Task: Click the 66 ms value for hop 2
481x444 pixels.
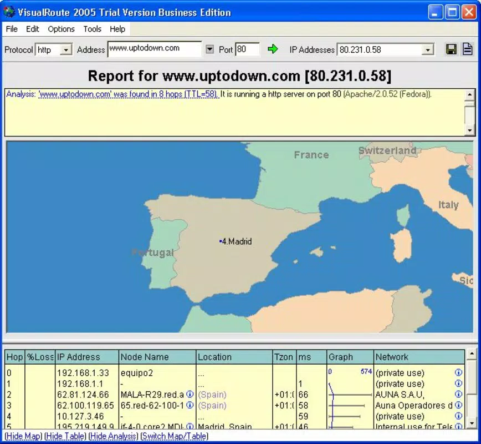Action: tap(303, 394)
